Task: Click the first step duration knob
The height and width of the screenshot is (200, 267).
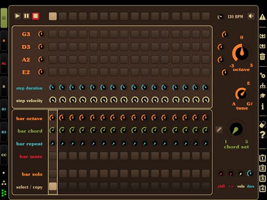Action: (x=52, y=87)
